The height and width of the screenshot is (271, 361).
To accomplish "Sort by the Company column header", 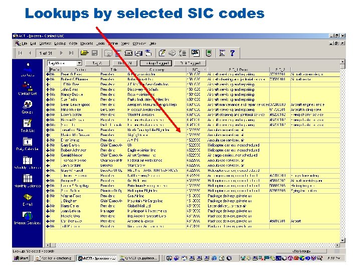I will pos(156,70).
